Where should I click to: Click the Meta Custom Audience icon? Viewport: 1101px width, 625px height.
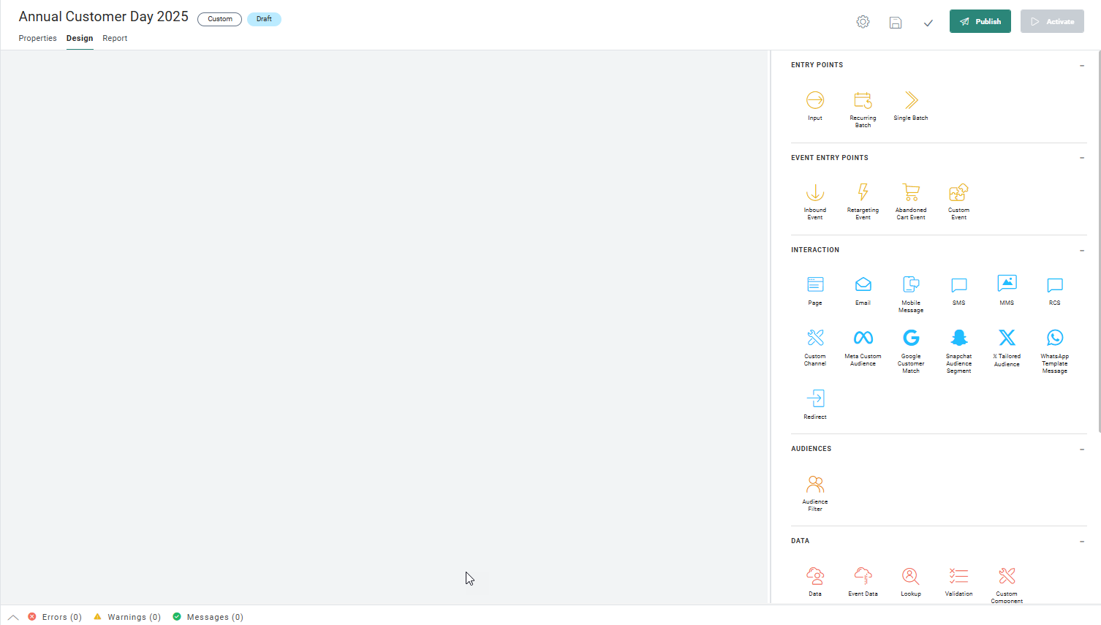pyautogui.click(x=863, y=338)
